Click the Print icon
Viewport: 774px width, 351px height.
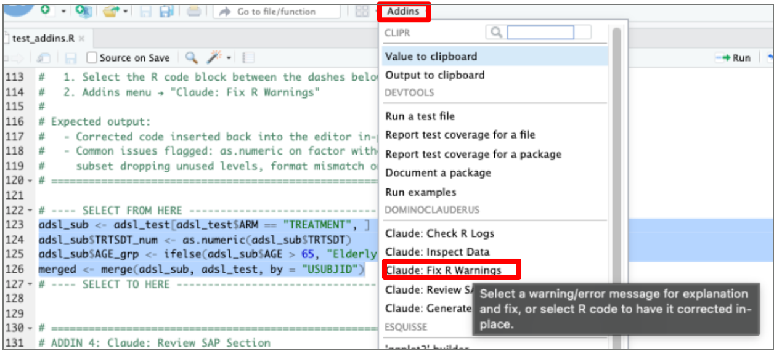[193, 11]
